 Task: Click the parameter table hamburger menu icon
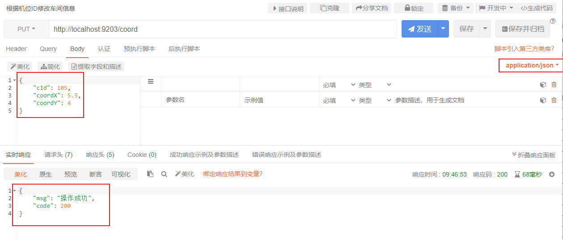point(151,81)
